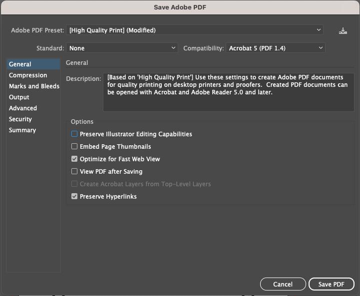360x296 pixels.
Task: Click Create Acrobat Layers from Top-Level Layers checkbox
Action: [x=74, y=184]
